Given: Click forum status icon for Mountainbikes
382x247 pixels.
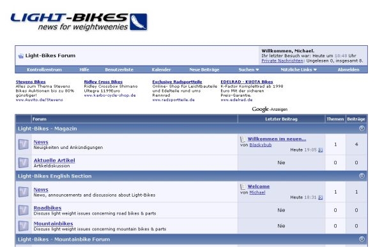Looking at the screenshot, I should [24, 226].
